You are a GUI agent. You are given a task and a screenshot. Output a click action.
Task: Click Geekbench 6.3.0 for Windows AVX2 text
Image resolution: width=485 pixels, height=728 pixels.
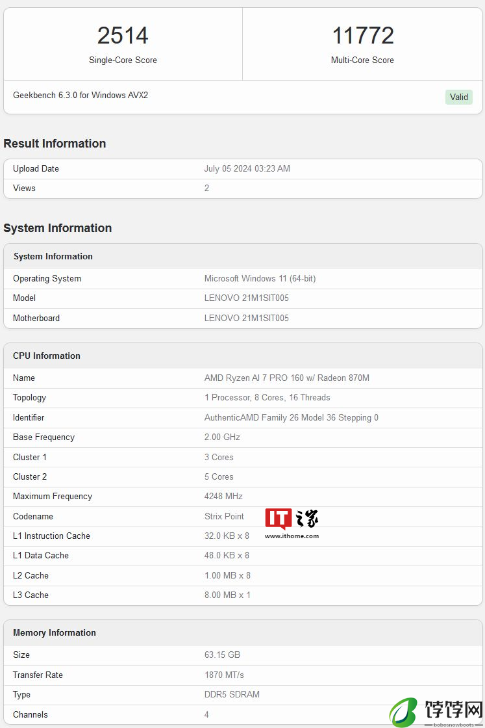(x=81, y=95)
